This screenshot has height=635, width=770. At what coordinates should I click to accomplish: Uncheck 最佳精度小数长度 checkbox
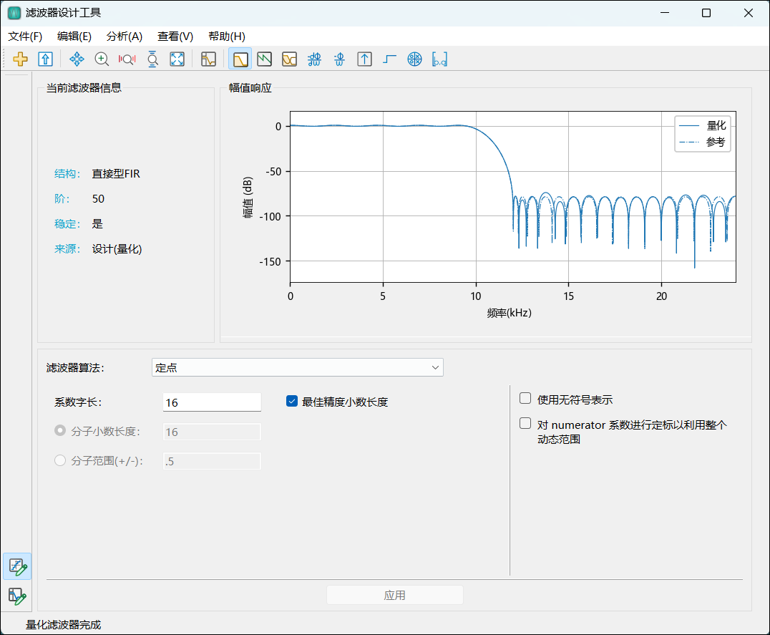click(x=292, y=402)
